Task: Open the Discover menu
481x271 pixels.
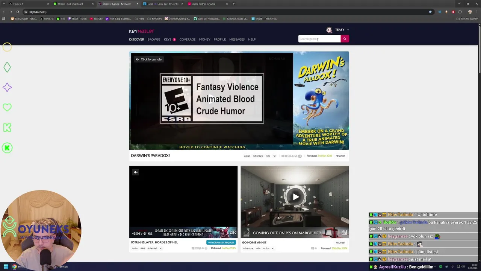Action: [136, 39]
